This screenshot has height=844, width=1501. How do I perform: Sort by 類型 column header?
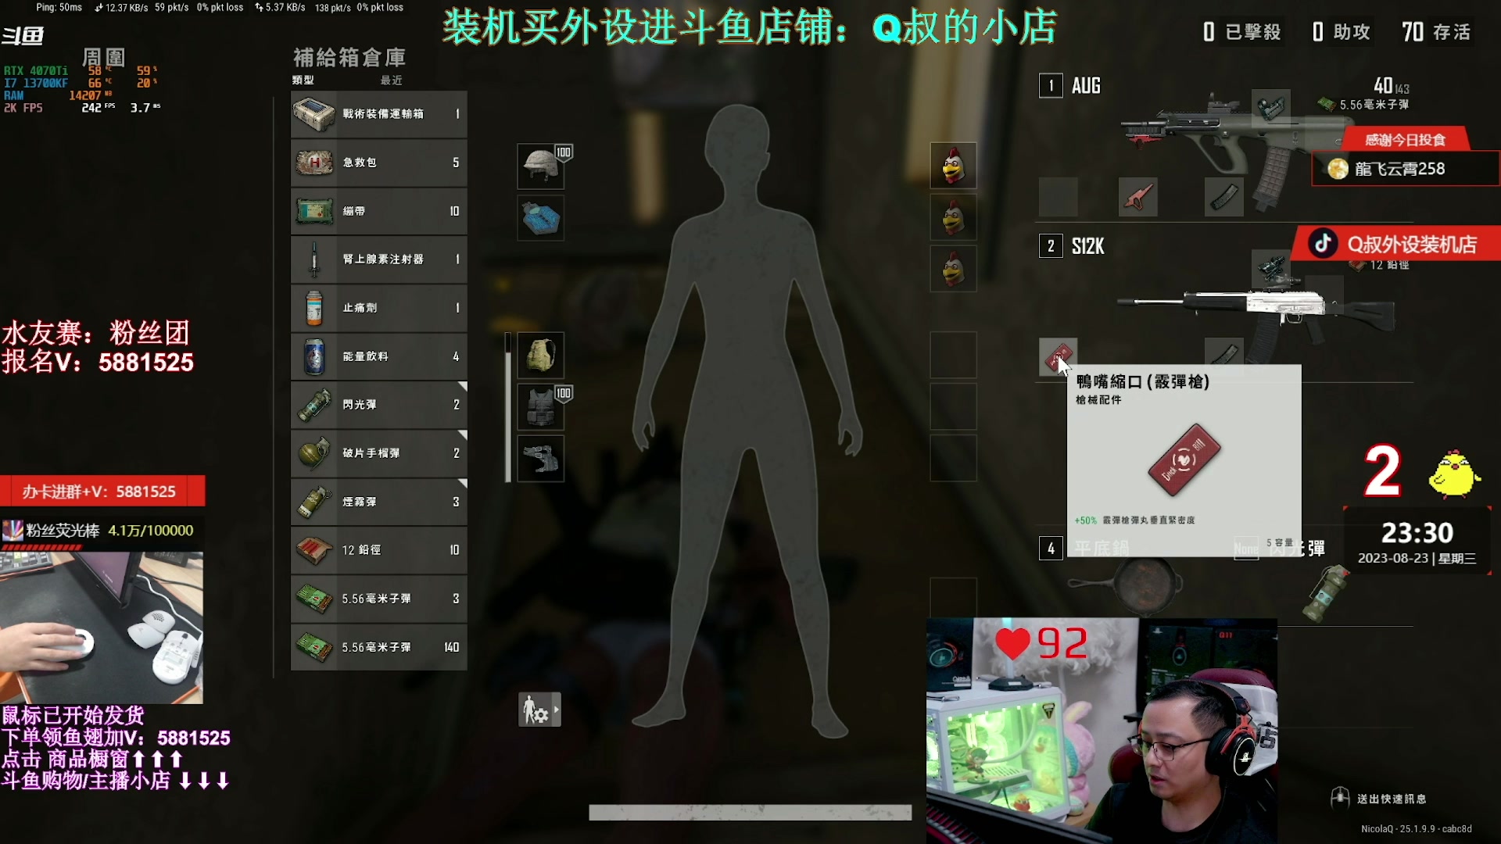click(303, 80)
